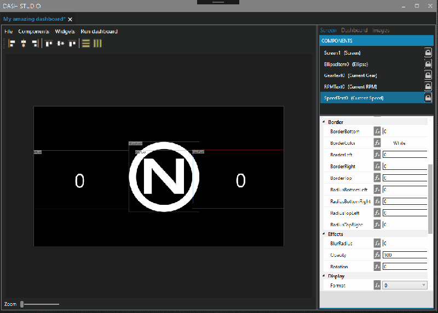Toggle the lock for GearText0 component
This screenshot has height=313, width=438.
(428, 75)
